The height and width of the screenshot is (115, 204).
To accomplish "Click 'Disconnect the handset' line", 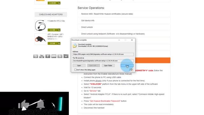I will [x=94, y=108].
